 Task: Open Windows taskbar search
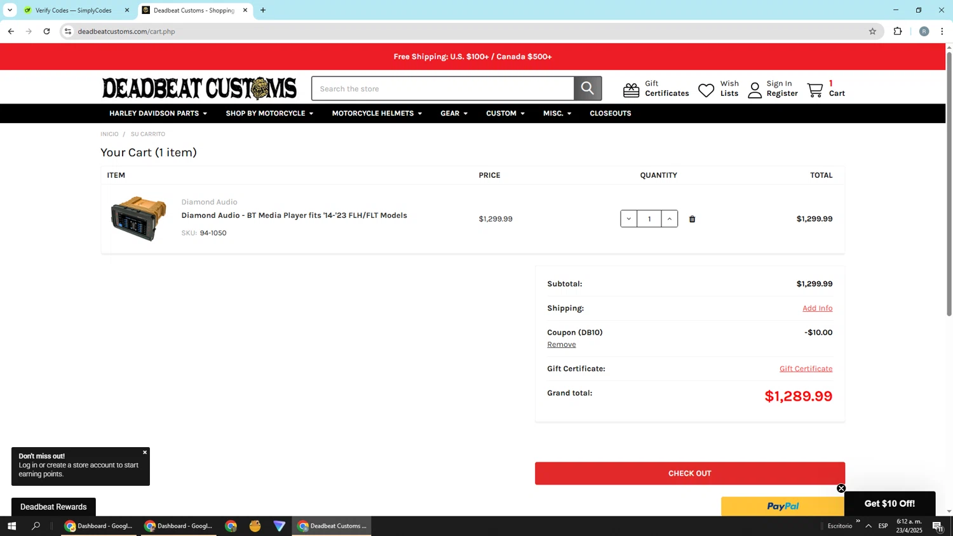pos(36,526)
